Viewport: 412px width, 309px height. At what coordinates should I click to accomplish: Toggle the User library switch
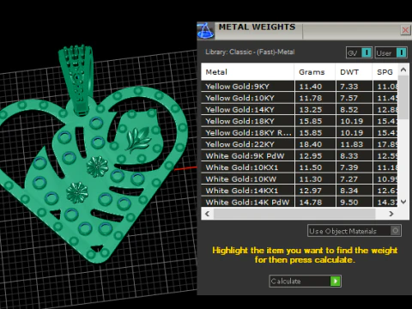391,52
